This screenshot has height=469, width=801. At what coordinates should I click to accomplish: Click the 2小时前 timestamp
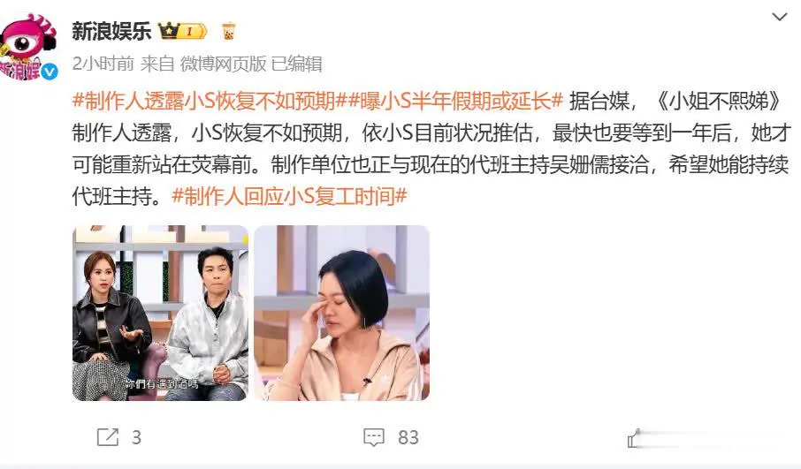click(x=103, y=64)
